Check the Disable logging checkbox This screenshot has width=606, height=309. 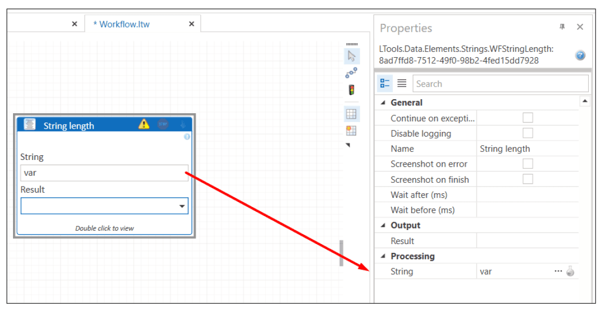527,133
